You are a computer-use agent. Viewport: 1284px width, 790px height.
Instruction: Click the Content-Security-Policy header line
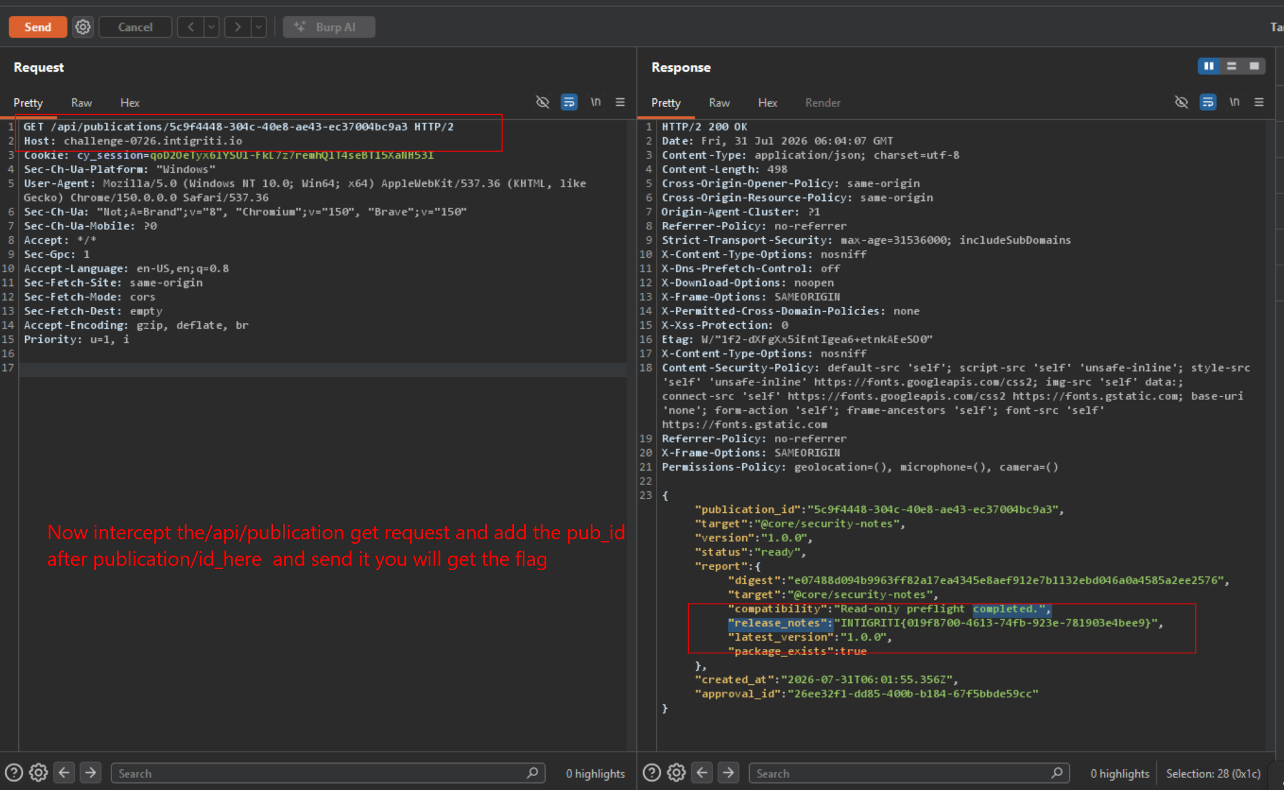(956, 396)
